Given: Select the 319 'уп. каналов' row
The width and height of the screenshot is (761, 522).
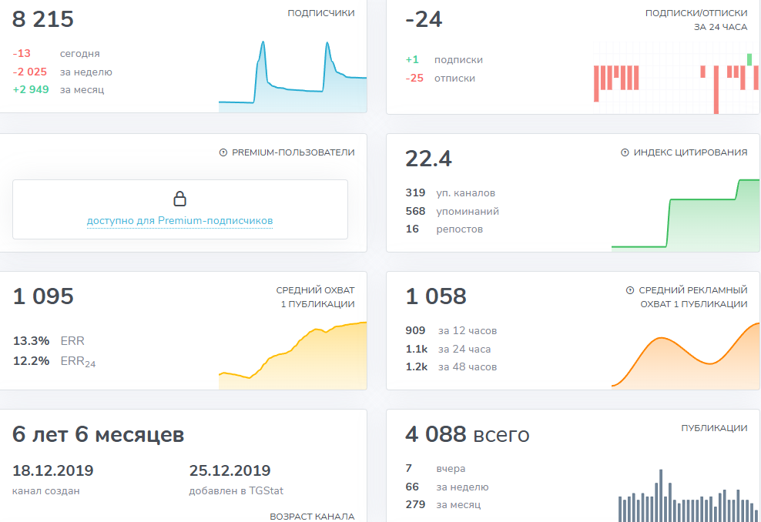Looking at the screenshot, I should (x=451, y=192).
